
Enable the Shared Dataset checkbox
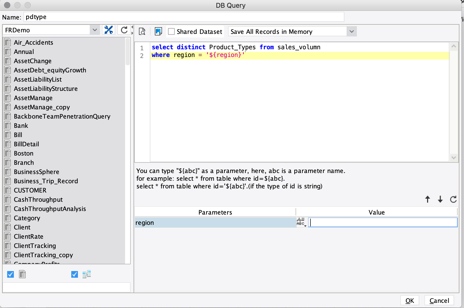click(x=171, y=32)
